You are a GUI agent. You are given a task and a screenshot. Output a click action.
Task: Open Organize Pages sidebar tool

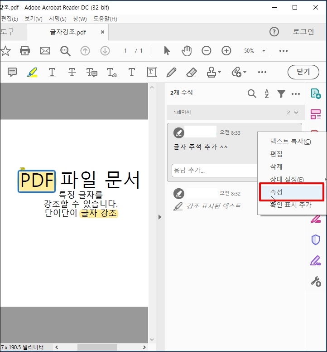[x=316, y=114]
